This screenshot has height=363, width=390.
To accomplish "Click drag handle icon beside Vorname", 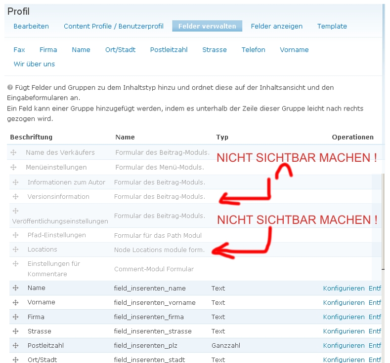I will (x=15, y=302).
